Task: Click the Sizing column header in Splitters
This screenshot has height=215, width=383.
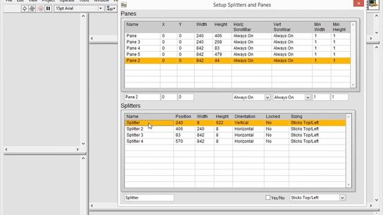Action: point(296,116)
